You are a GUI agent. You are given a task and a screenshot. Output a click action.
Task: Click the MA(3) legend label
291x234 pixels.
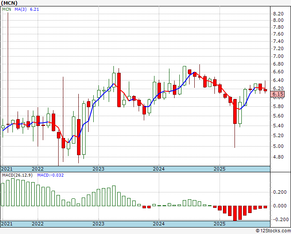point(21,9)
